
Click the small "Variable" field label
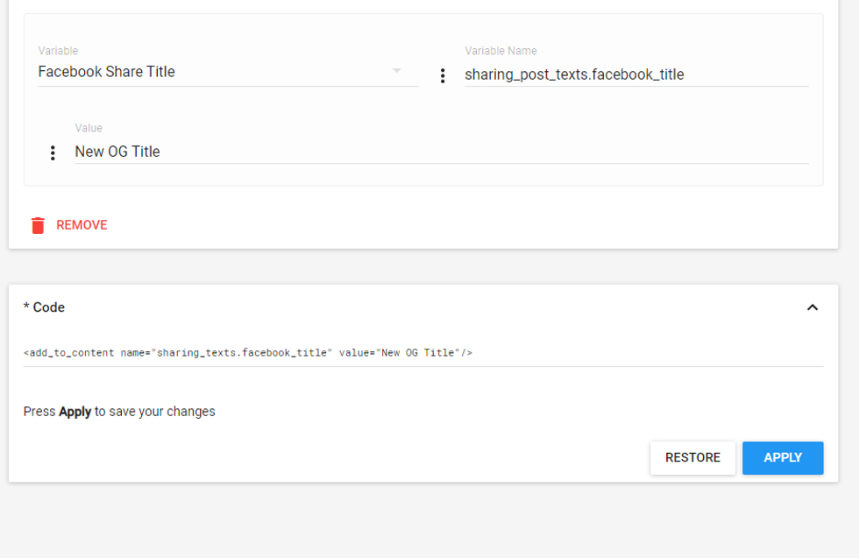click(58, 51)
